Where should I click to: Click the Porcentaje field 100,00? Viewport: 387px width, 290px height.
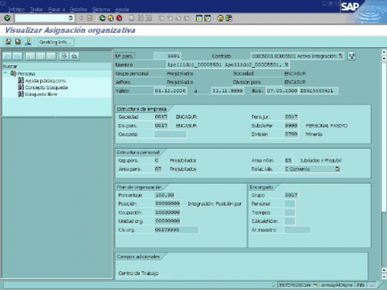[164, 195]
